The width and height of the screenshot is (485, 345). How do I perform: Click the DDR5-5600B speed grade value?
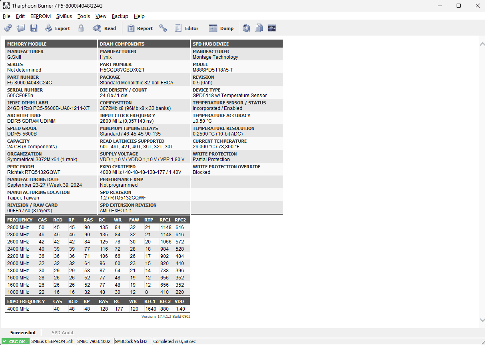click(22, 134)
